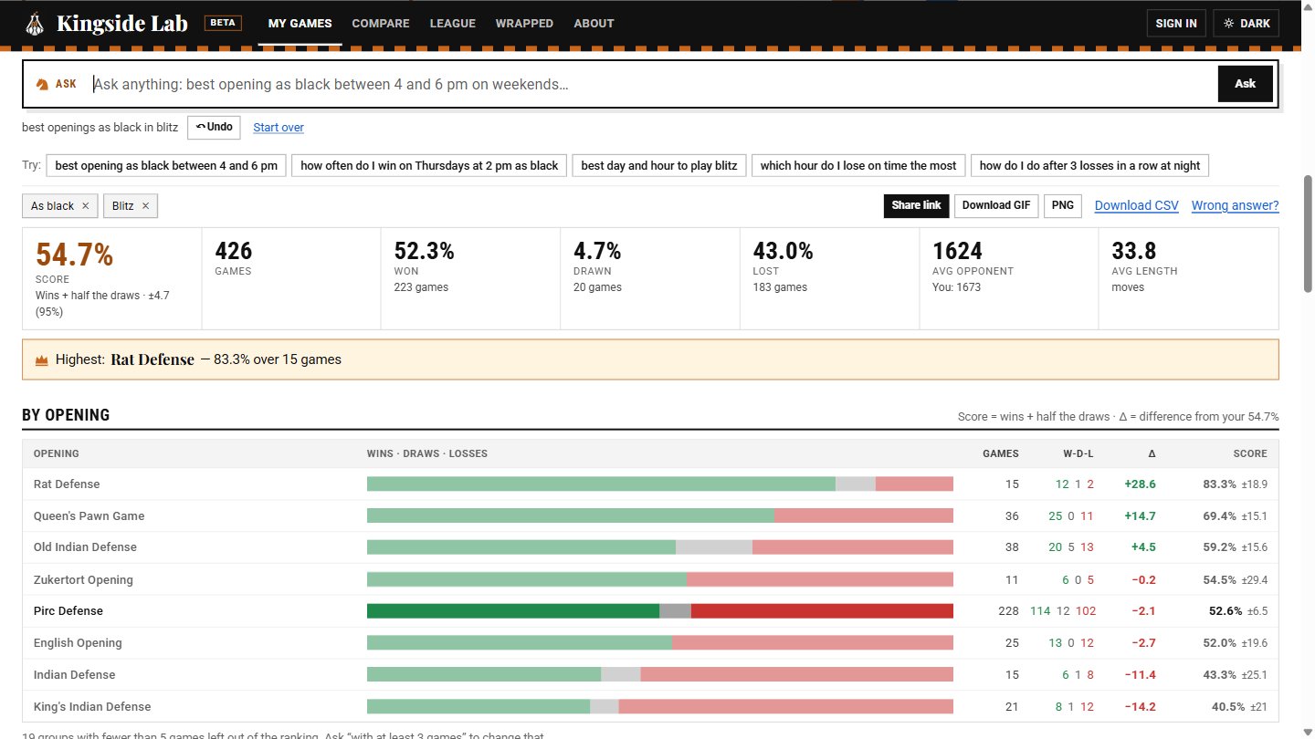This screenshot has width=1315, height=739.
Task: Click the Sign In button
Action: 1176,24
